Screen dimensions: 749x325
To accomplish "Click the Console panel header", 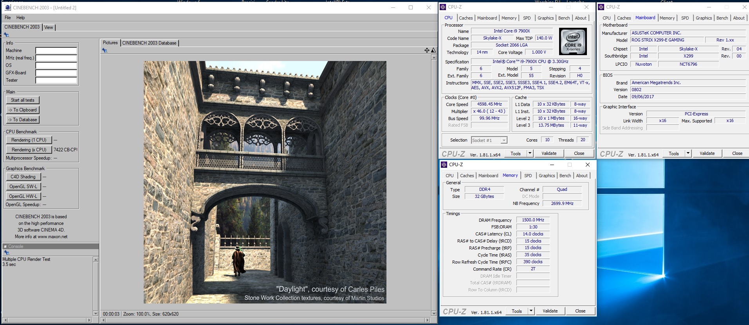I will pos(51,246).
